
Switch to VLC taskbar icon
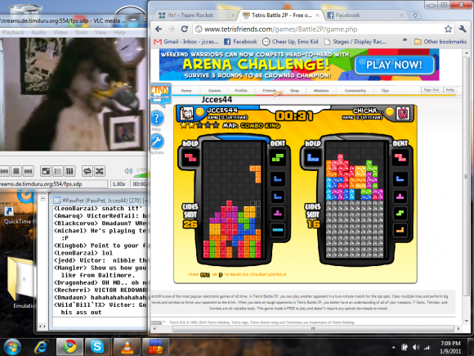click(x=127, y=347)
